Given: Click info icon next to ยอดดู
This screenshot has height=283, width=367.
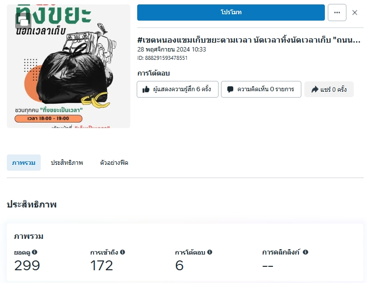Looking at the screenshot, I should pyautogui.click(x=35, y=252).
